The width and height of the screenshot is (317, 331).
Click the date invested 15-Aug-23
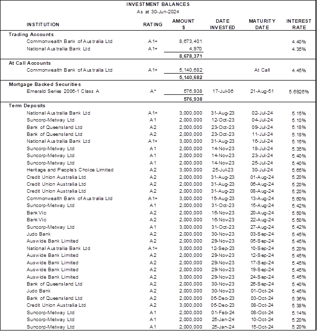223,199
